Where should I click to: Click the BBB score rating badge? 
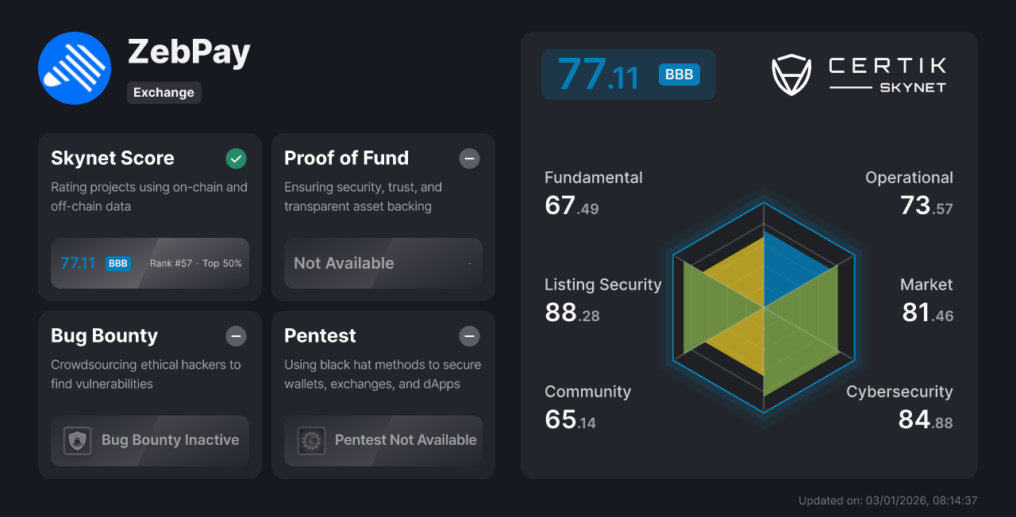point(679,74)
